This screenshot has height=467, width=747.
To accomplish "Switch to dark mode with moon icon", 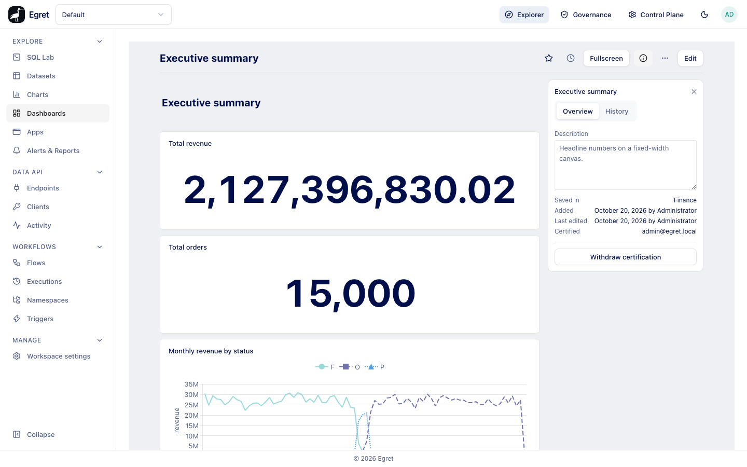I will click(x=704, y=15).
